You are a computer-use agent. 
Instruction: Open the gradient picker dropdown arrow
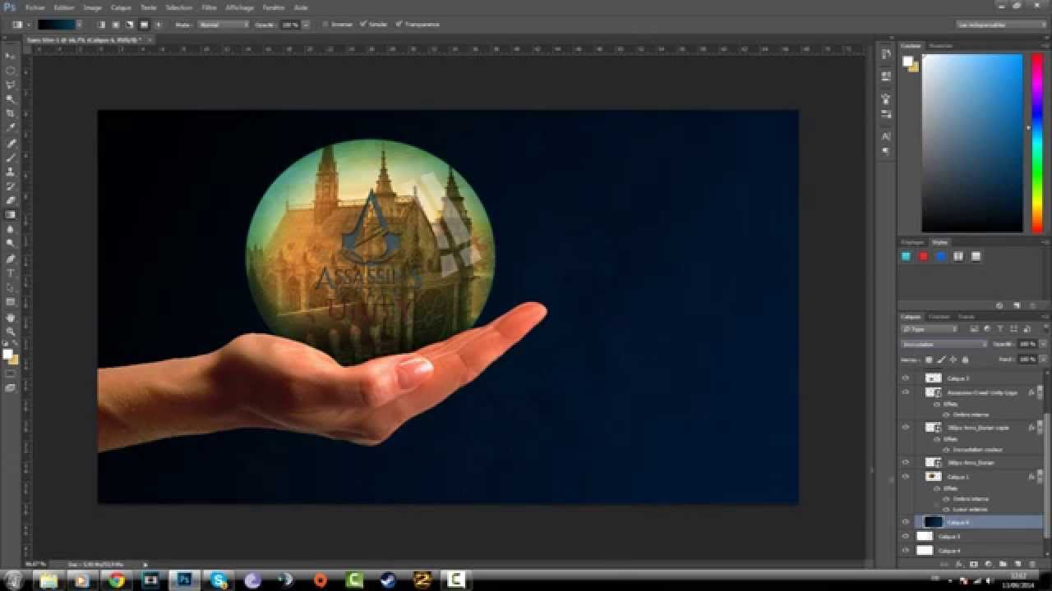pos(80,25)
